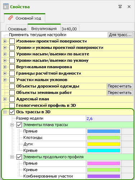Check Участки малых уклонов
The width and height of the screenshot is (135, 180).
click(x=12, y=80)
